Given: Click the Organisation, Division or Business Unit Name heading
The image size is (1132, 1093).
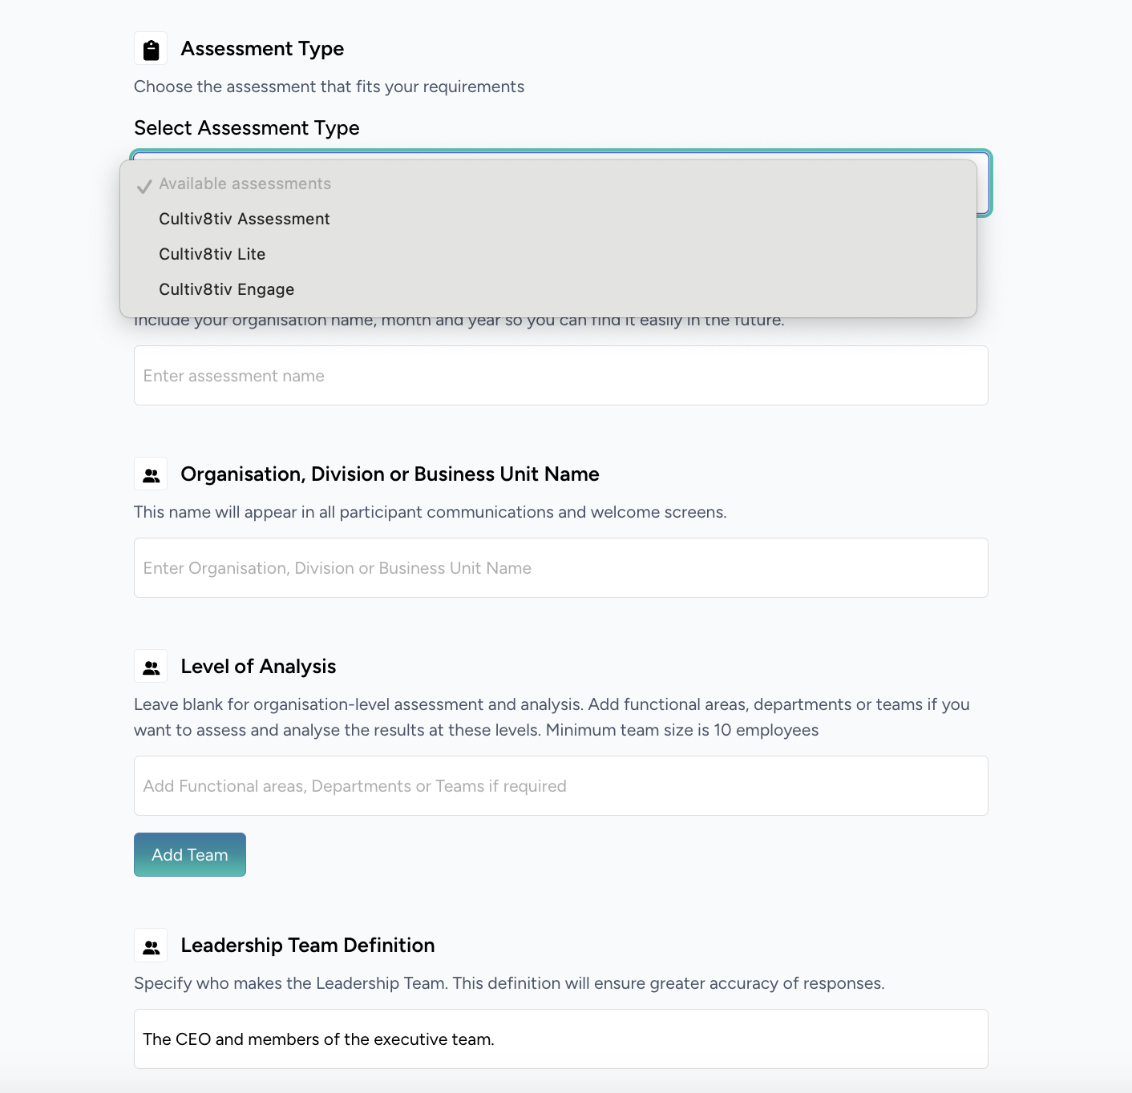Looking at the screenshot, I should (x=390, y=474).
